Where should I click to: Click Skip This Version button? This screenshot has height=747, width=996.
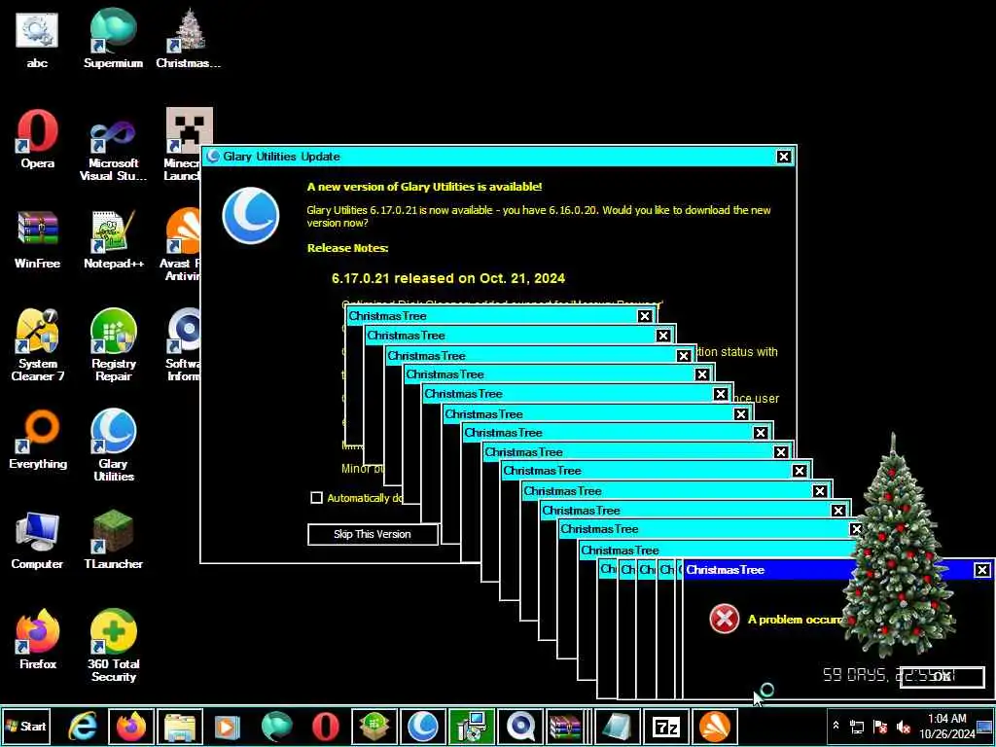point(373,534)
